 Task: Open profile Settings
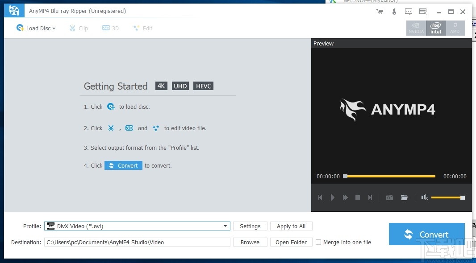(250, 226)
